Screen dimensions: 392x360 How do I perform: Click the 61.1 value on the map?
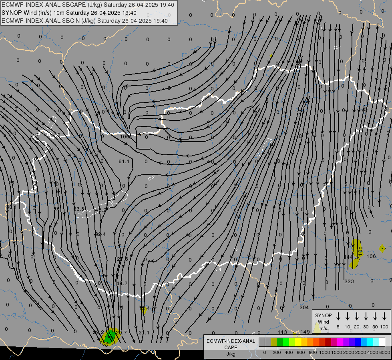tap(124, 162)
